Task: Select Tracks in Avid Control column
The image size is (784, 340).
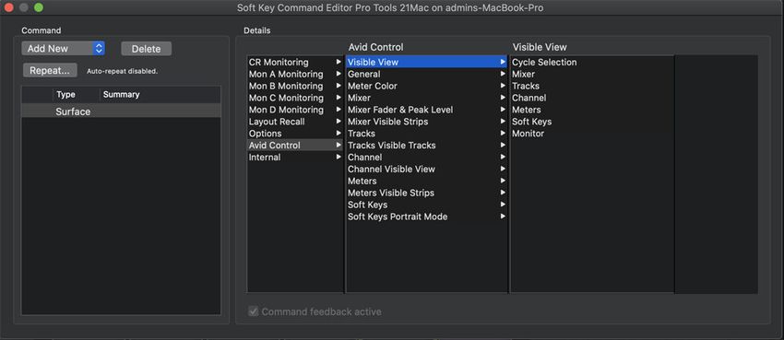Action: click(426, 134)
